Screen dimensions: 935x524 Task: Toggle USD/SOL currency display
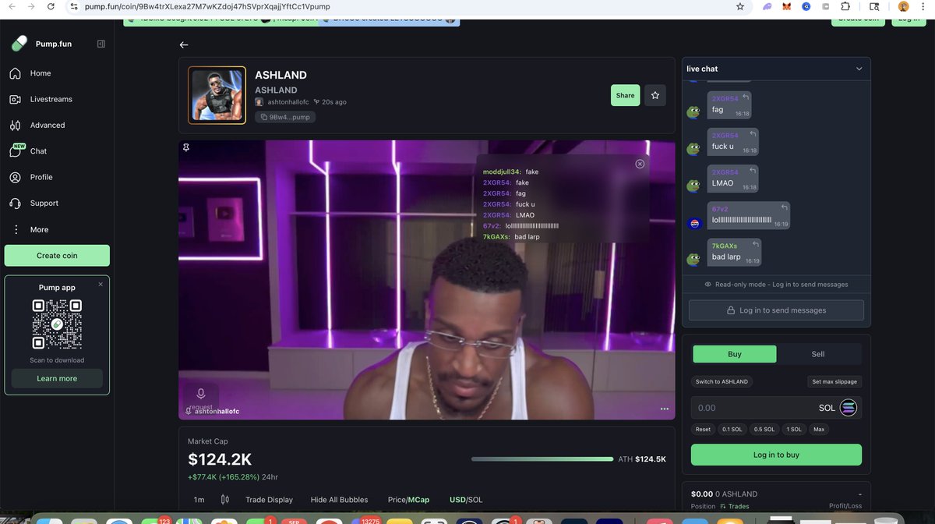click(x=466, y=500)
